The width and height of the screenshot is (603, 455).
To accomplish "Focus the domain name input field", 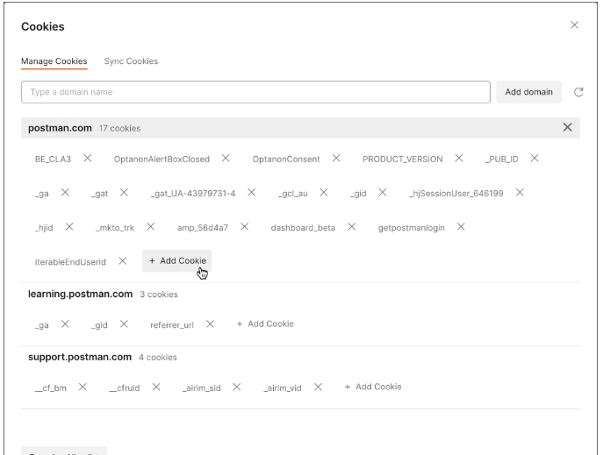I will click(x=255, y=92).
